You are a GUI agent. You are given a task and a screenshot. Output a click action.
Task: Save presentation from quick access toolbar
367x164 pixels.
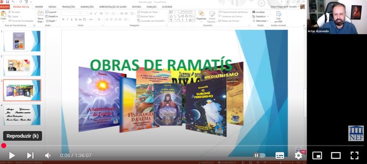pyautogui.click(x=7, y=2)
